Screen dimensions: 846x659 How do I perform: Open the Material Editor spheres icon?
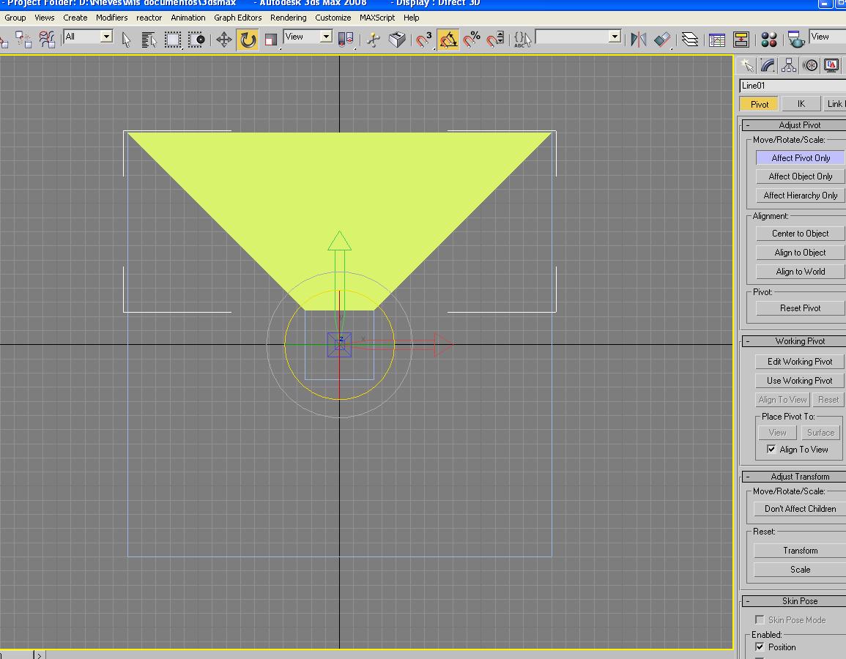pyautogui.click(x=769, y=40)
